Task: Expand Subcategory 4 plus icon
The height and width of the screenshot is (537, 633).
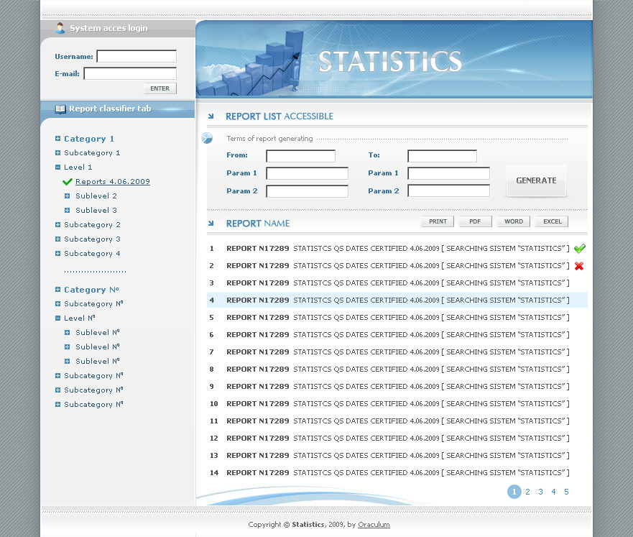Action: coord(57,253)
